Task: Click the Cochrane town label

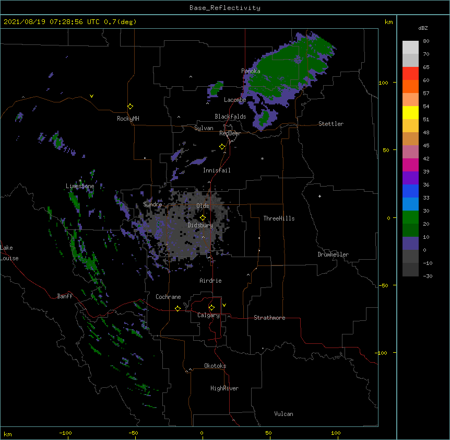Action: (x=168, y=297)
